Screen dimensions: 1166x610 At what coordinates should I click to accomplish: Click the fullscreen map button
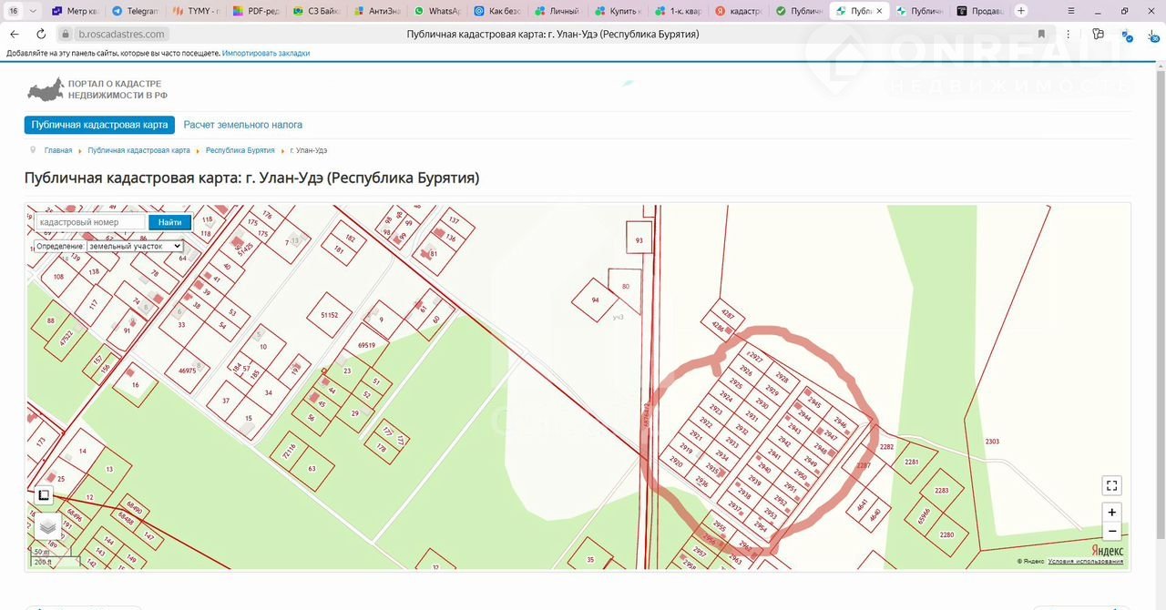point(1110,485)
